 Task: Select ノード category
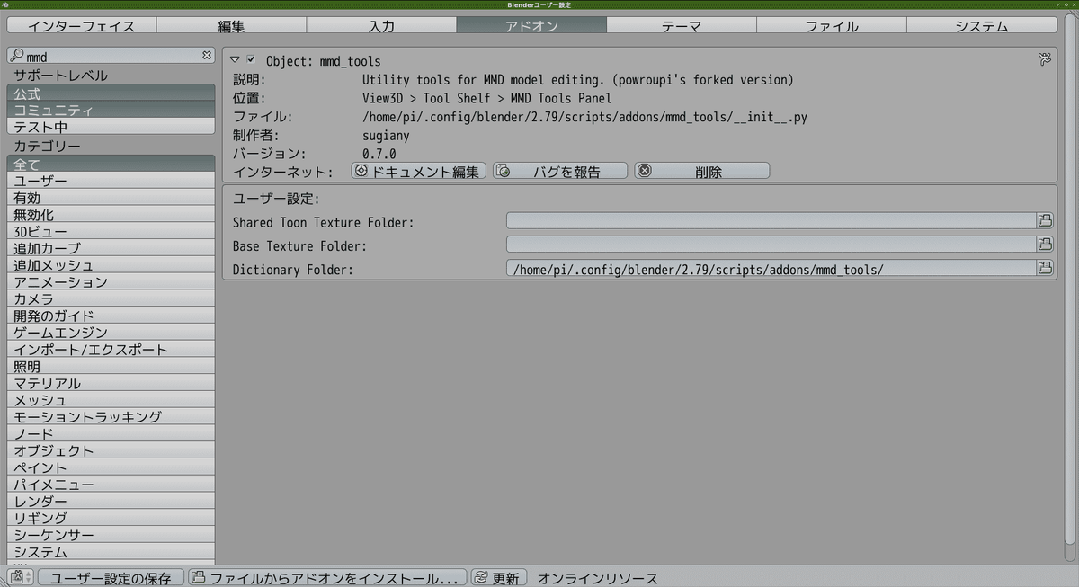(x=111, y=433)
